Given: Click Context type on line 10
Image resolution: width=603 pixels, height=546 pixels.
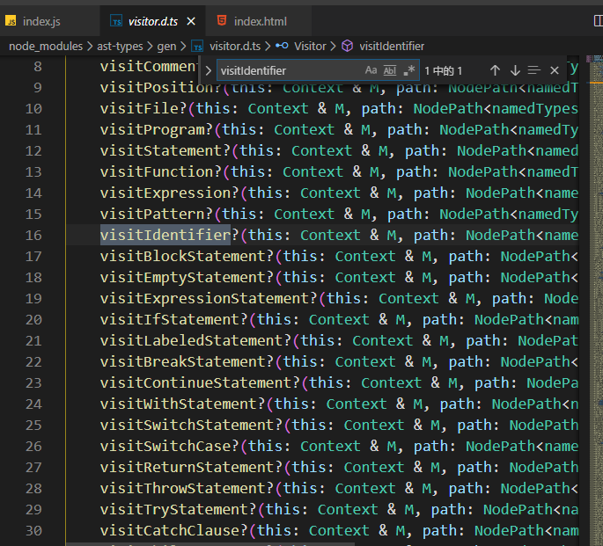Looking at the screenshot, I should pos(278,109).
